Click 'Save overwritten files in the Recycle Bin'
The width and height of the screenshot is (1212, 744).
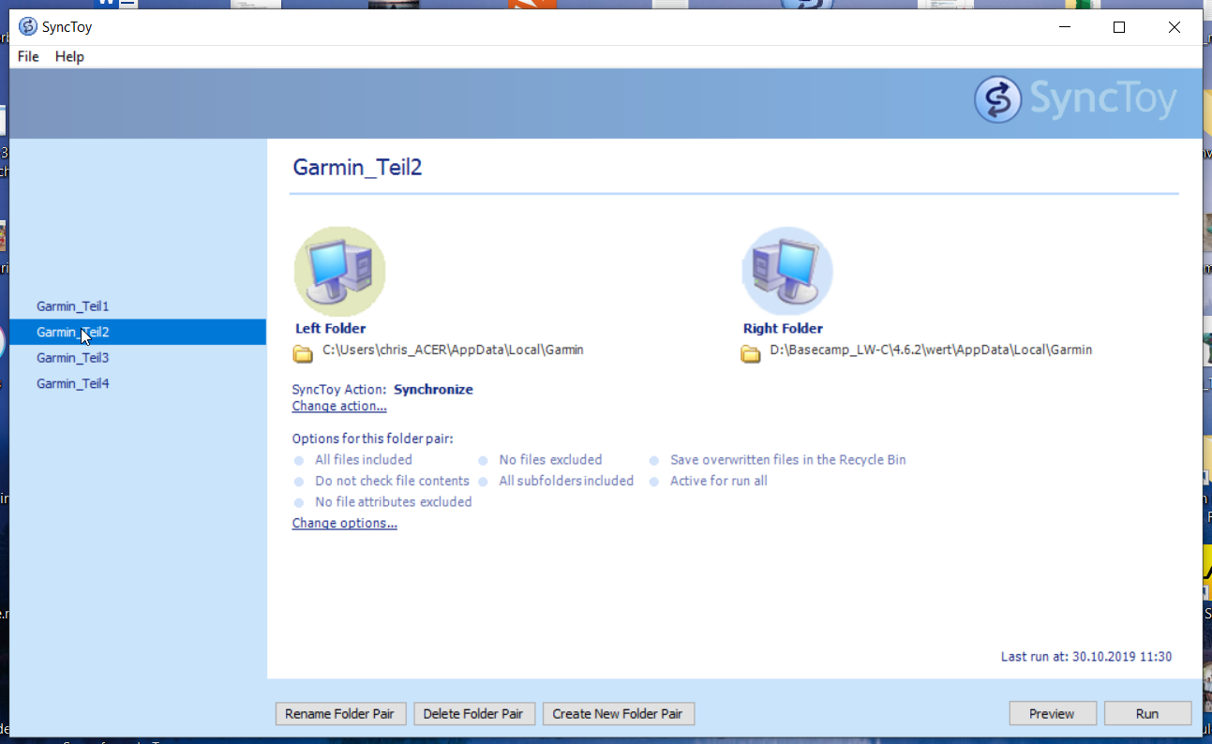pyautogui.click(x=788, y=460)
